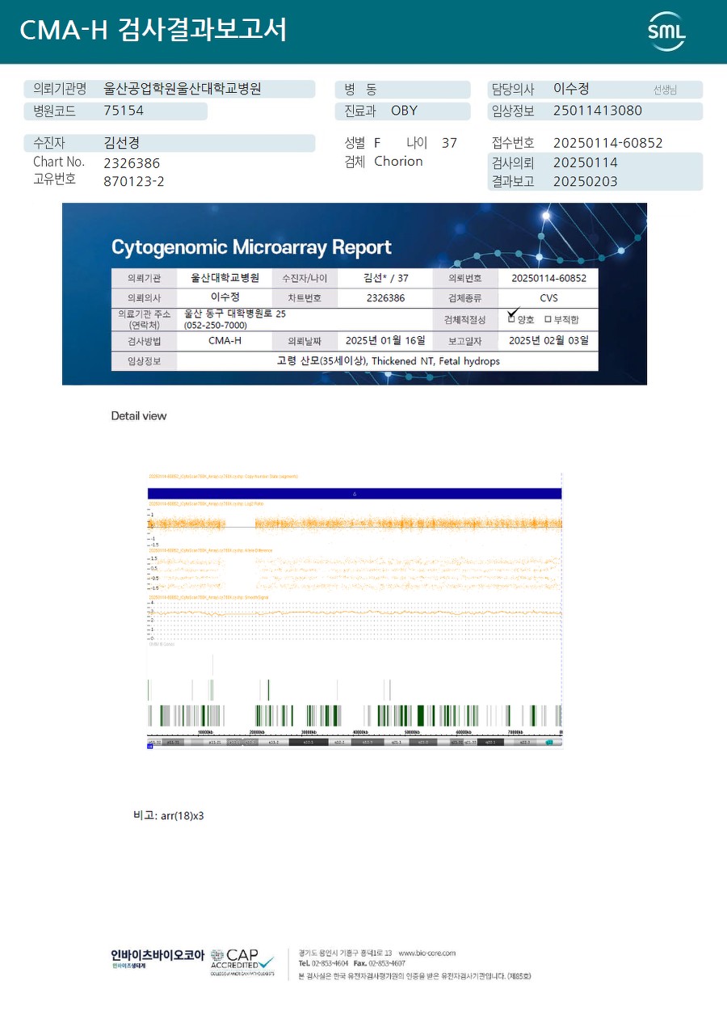This screenshot has height=1027, width=727.
Task: Select the hospital name 울산공업학원울산대학교병원
Action: click(x=183, y=89)
